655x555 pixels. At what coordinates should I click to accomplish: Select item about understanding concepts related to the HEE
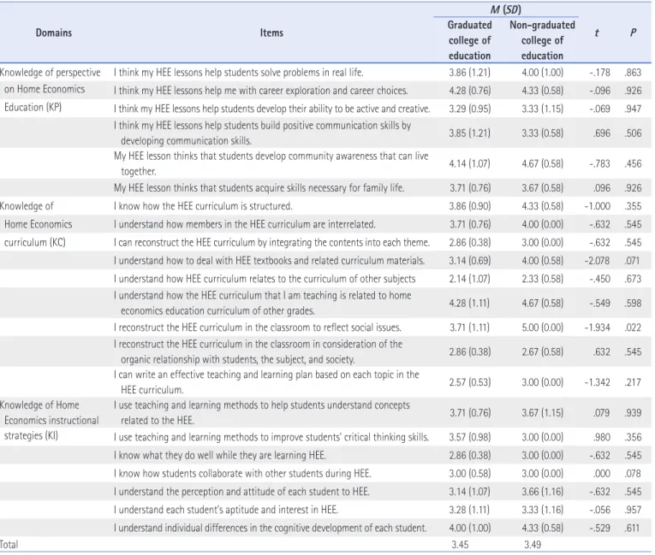tap(262, 413)
